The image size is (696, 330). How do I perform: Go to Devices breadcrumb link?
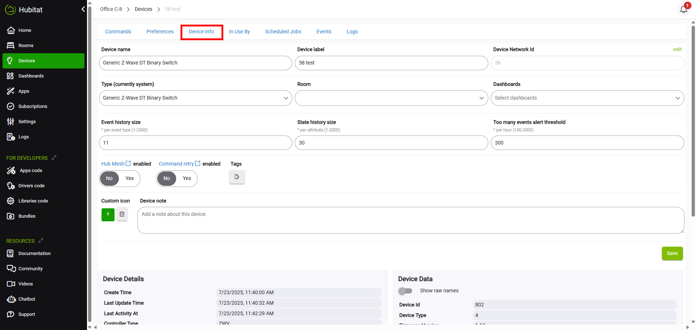pyautogui.click(x=144, y=9)
